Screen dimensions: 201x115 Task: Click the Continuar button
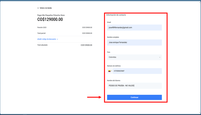[x=134, y=97]
